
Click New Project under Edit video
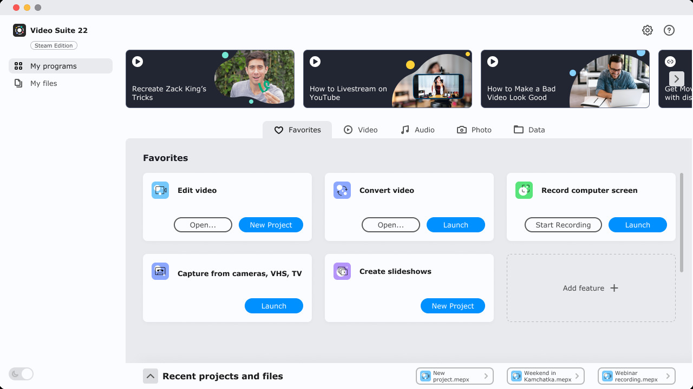click(271, 225)
